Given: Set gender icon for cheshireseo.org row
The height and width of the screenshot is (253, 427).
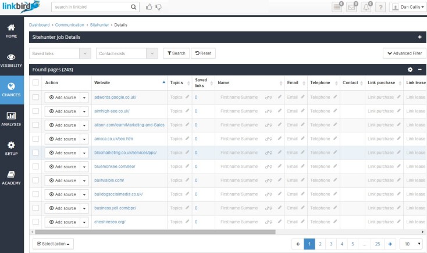Looking at the screenshot, I should click(269, 222).
